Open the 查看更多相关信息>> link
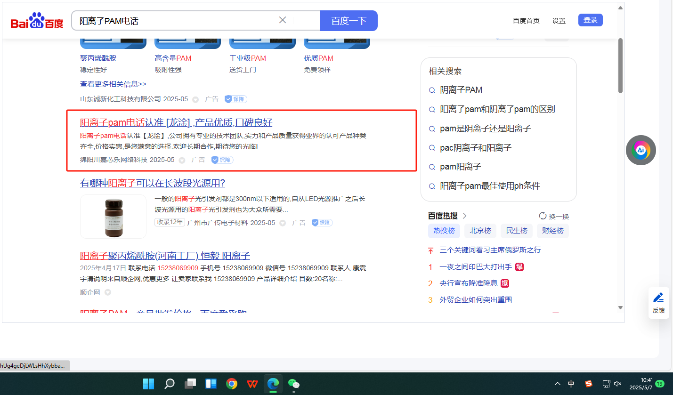 pos(113,84)
